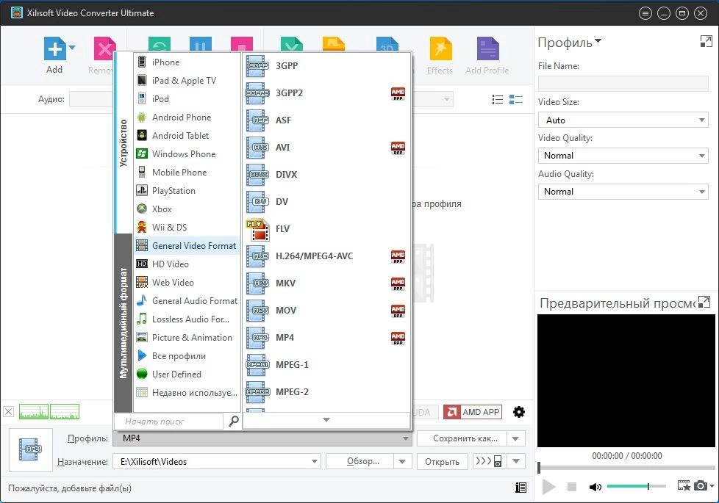This screenshot has width=719, height=503.
Task: Mute the preview speaker icon
Action: click(x=595, y=487)
